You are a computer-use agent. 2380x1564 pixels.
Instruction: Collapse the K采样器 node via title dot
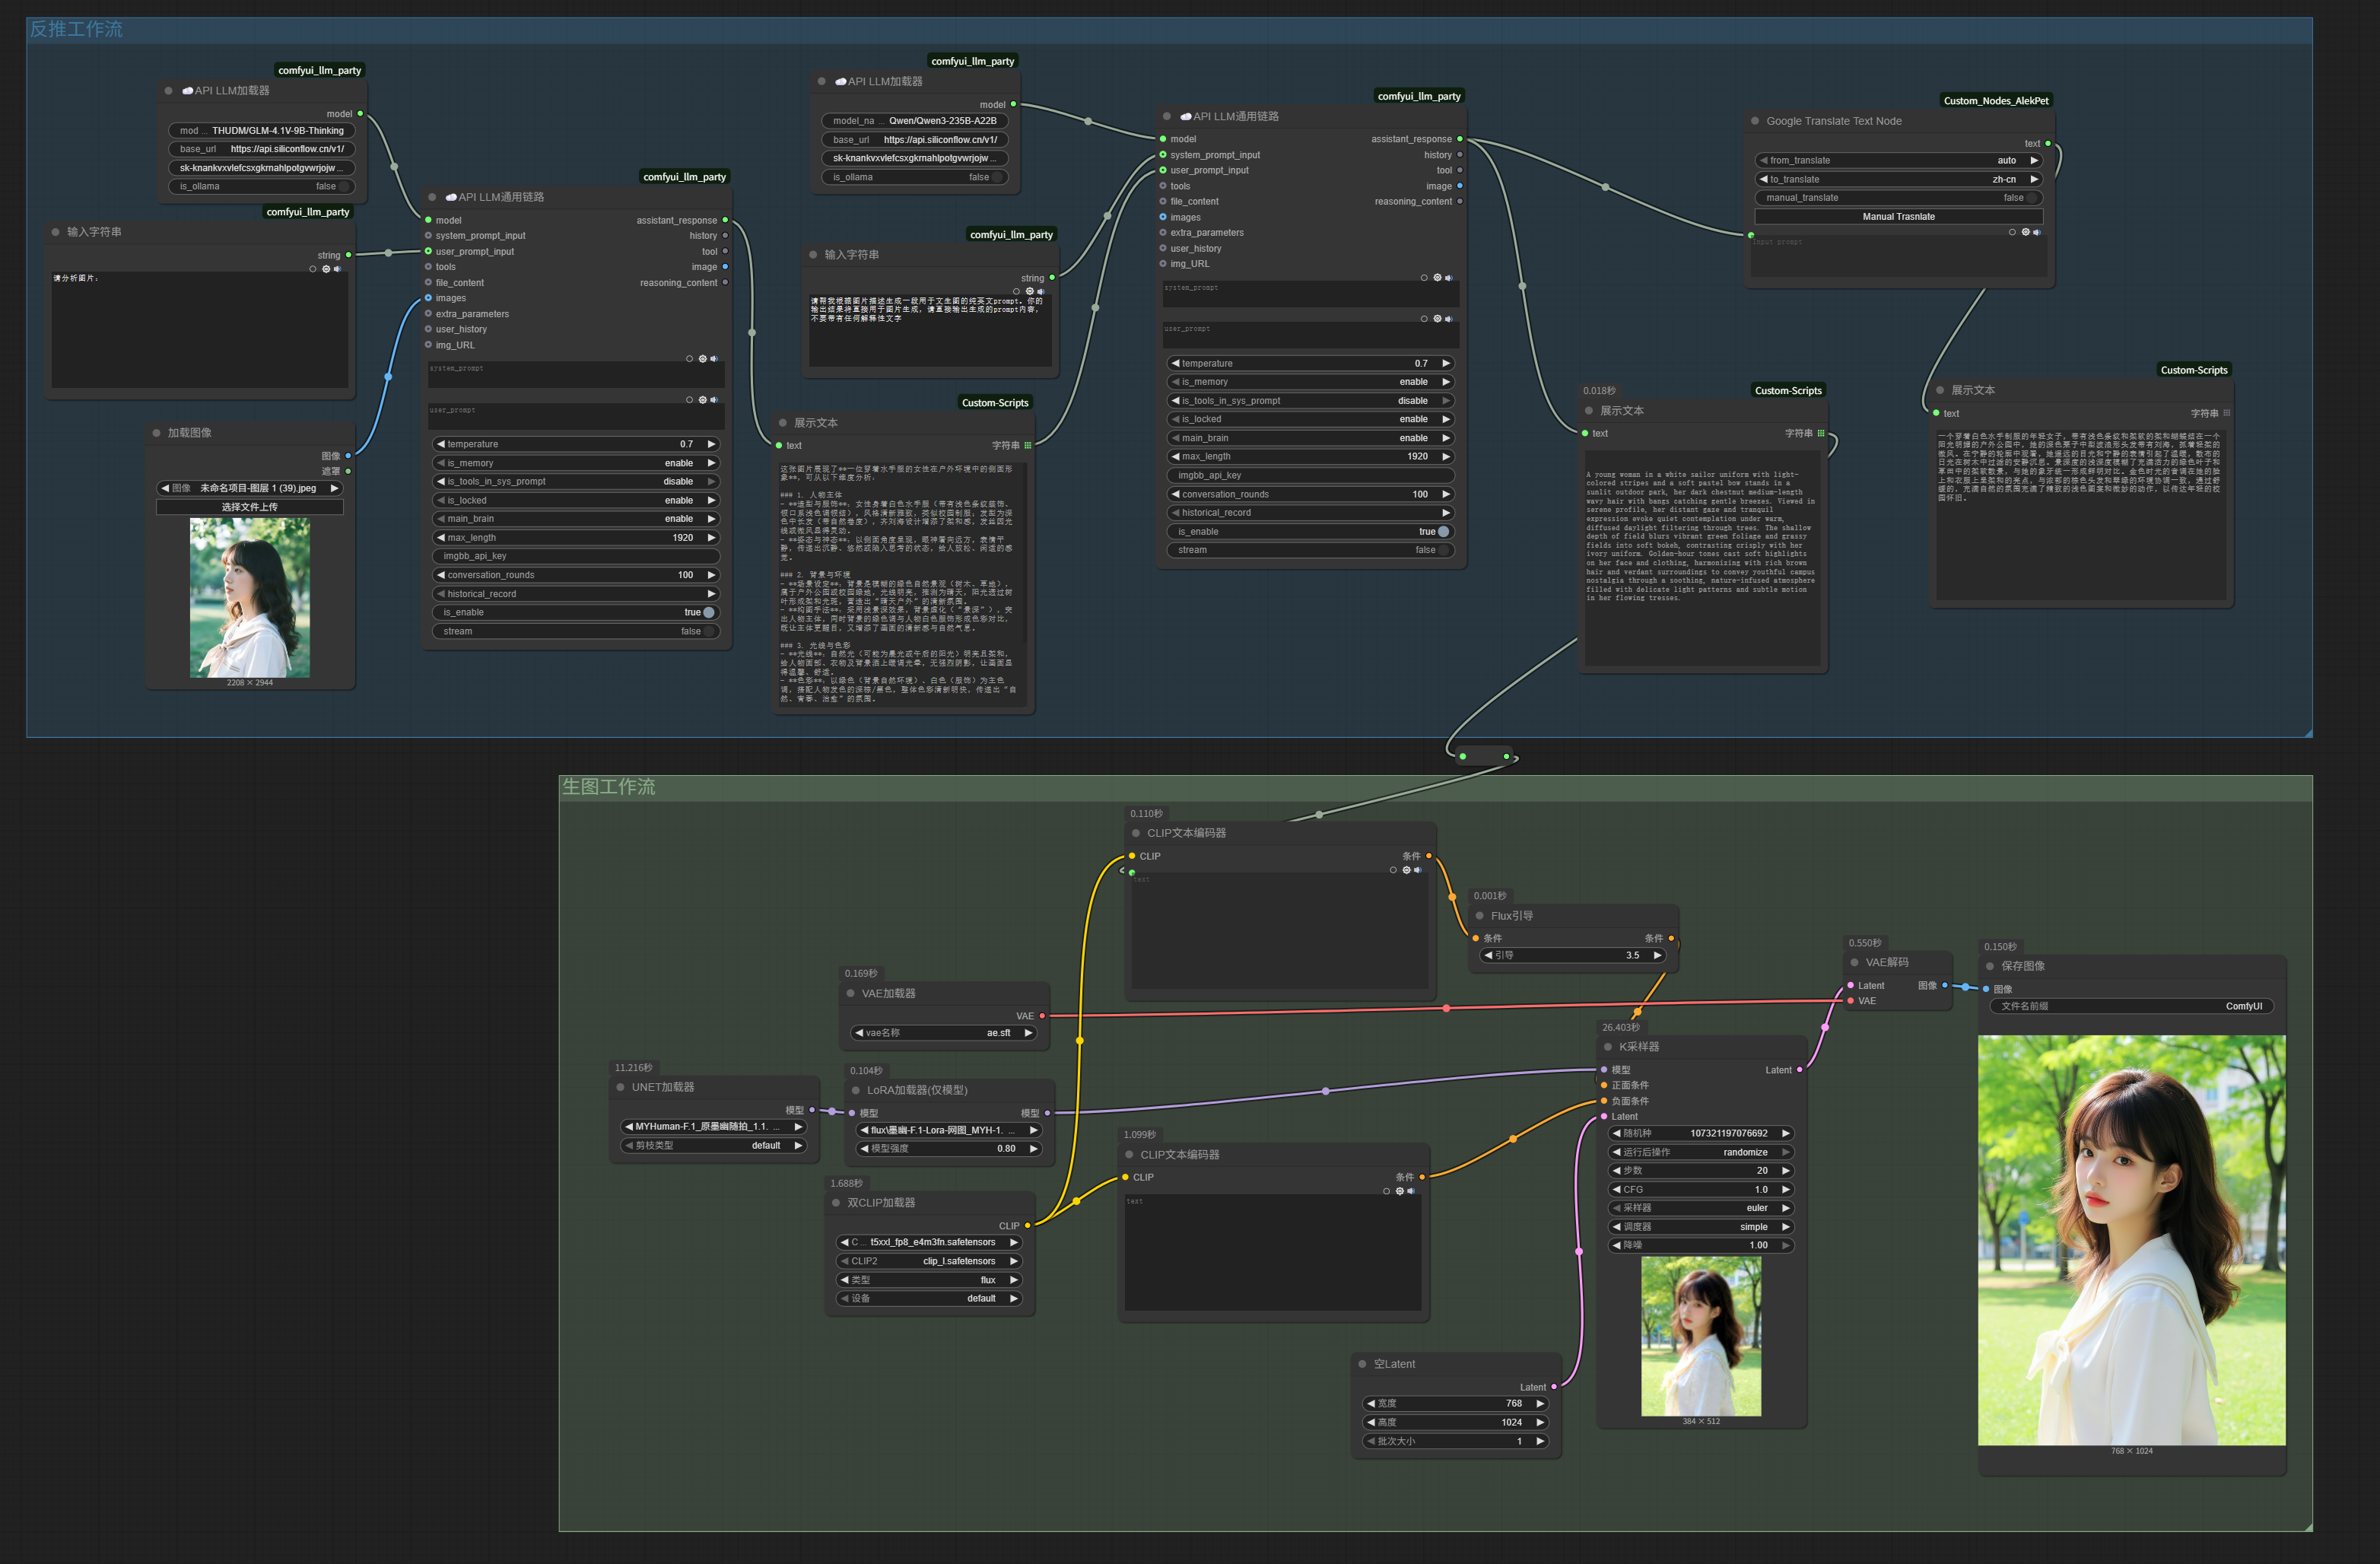[1607, 1047]
